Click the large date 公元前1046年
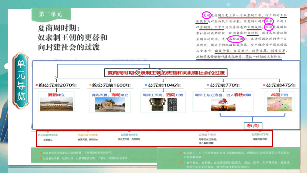Viewport: 307px width, 173px height. click(165, 85)
